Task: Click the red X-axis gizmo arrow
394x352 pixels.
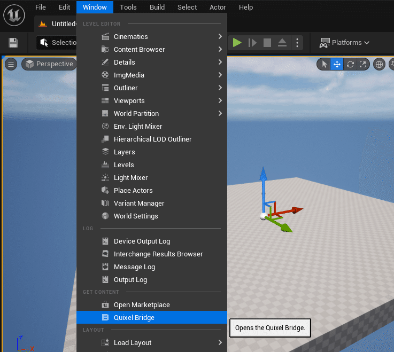Action: (297, 210)
